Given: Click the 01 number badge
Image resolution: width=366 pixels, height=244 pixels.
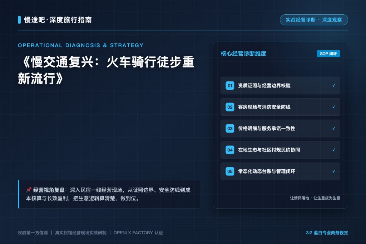Looking at the screenshot, I should 230,86.
